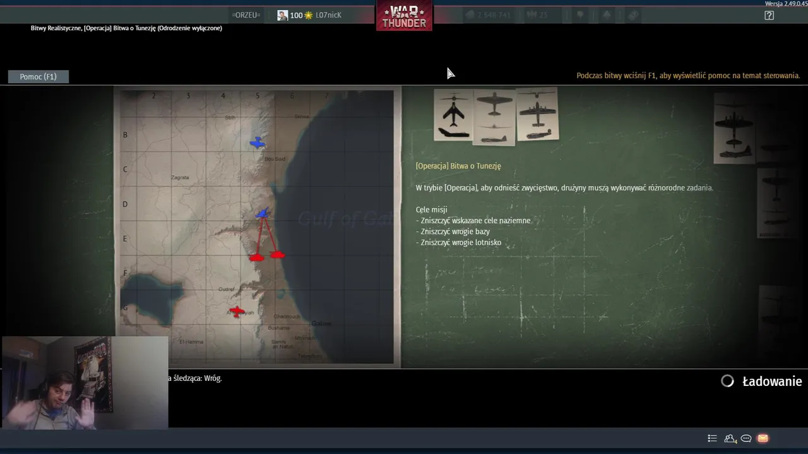The height and width of the screenshot is (454, 808).
Task: Select left red marker in row E
Action: (256, 257)
